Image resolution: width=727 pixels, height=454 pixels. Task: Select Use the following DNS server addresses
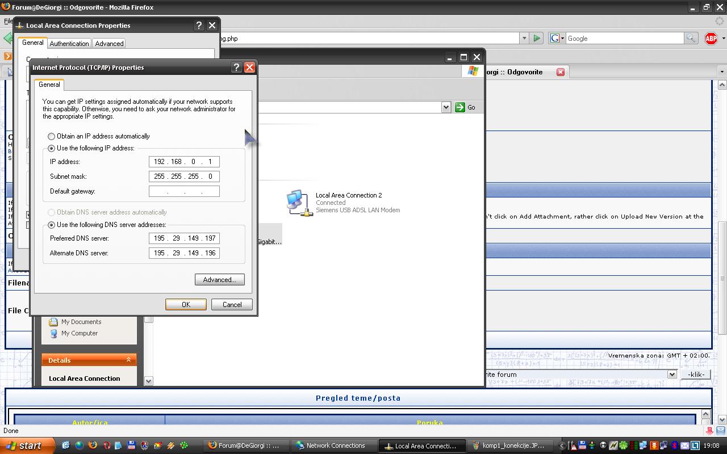[52, 225]
